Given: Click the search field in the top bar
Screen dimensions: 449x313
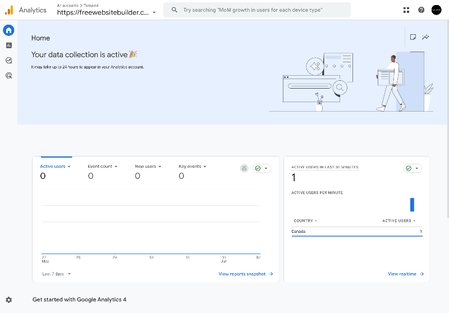Looking at the screenshot, I should [257, 10].
